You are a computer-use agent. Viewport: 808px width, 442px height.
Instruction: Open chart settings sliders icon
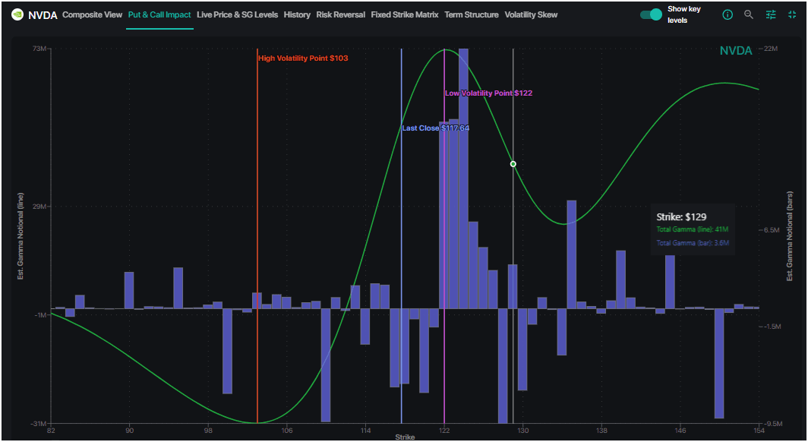pos(772,14)
